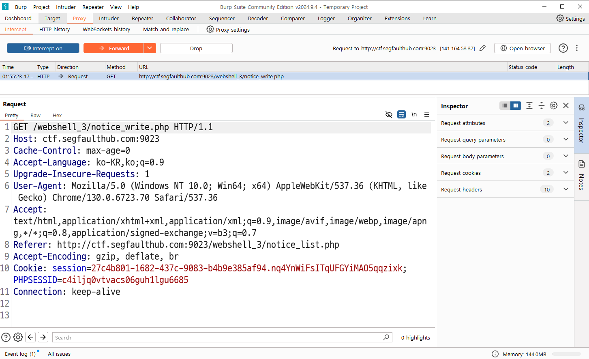Open the WebSockets history subtab
Viewport: 589px width, 359px height.
(106, 29)
